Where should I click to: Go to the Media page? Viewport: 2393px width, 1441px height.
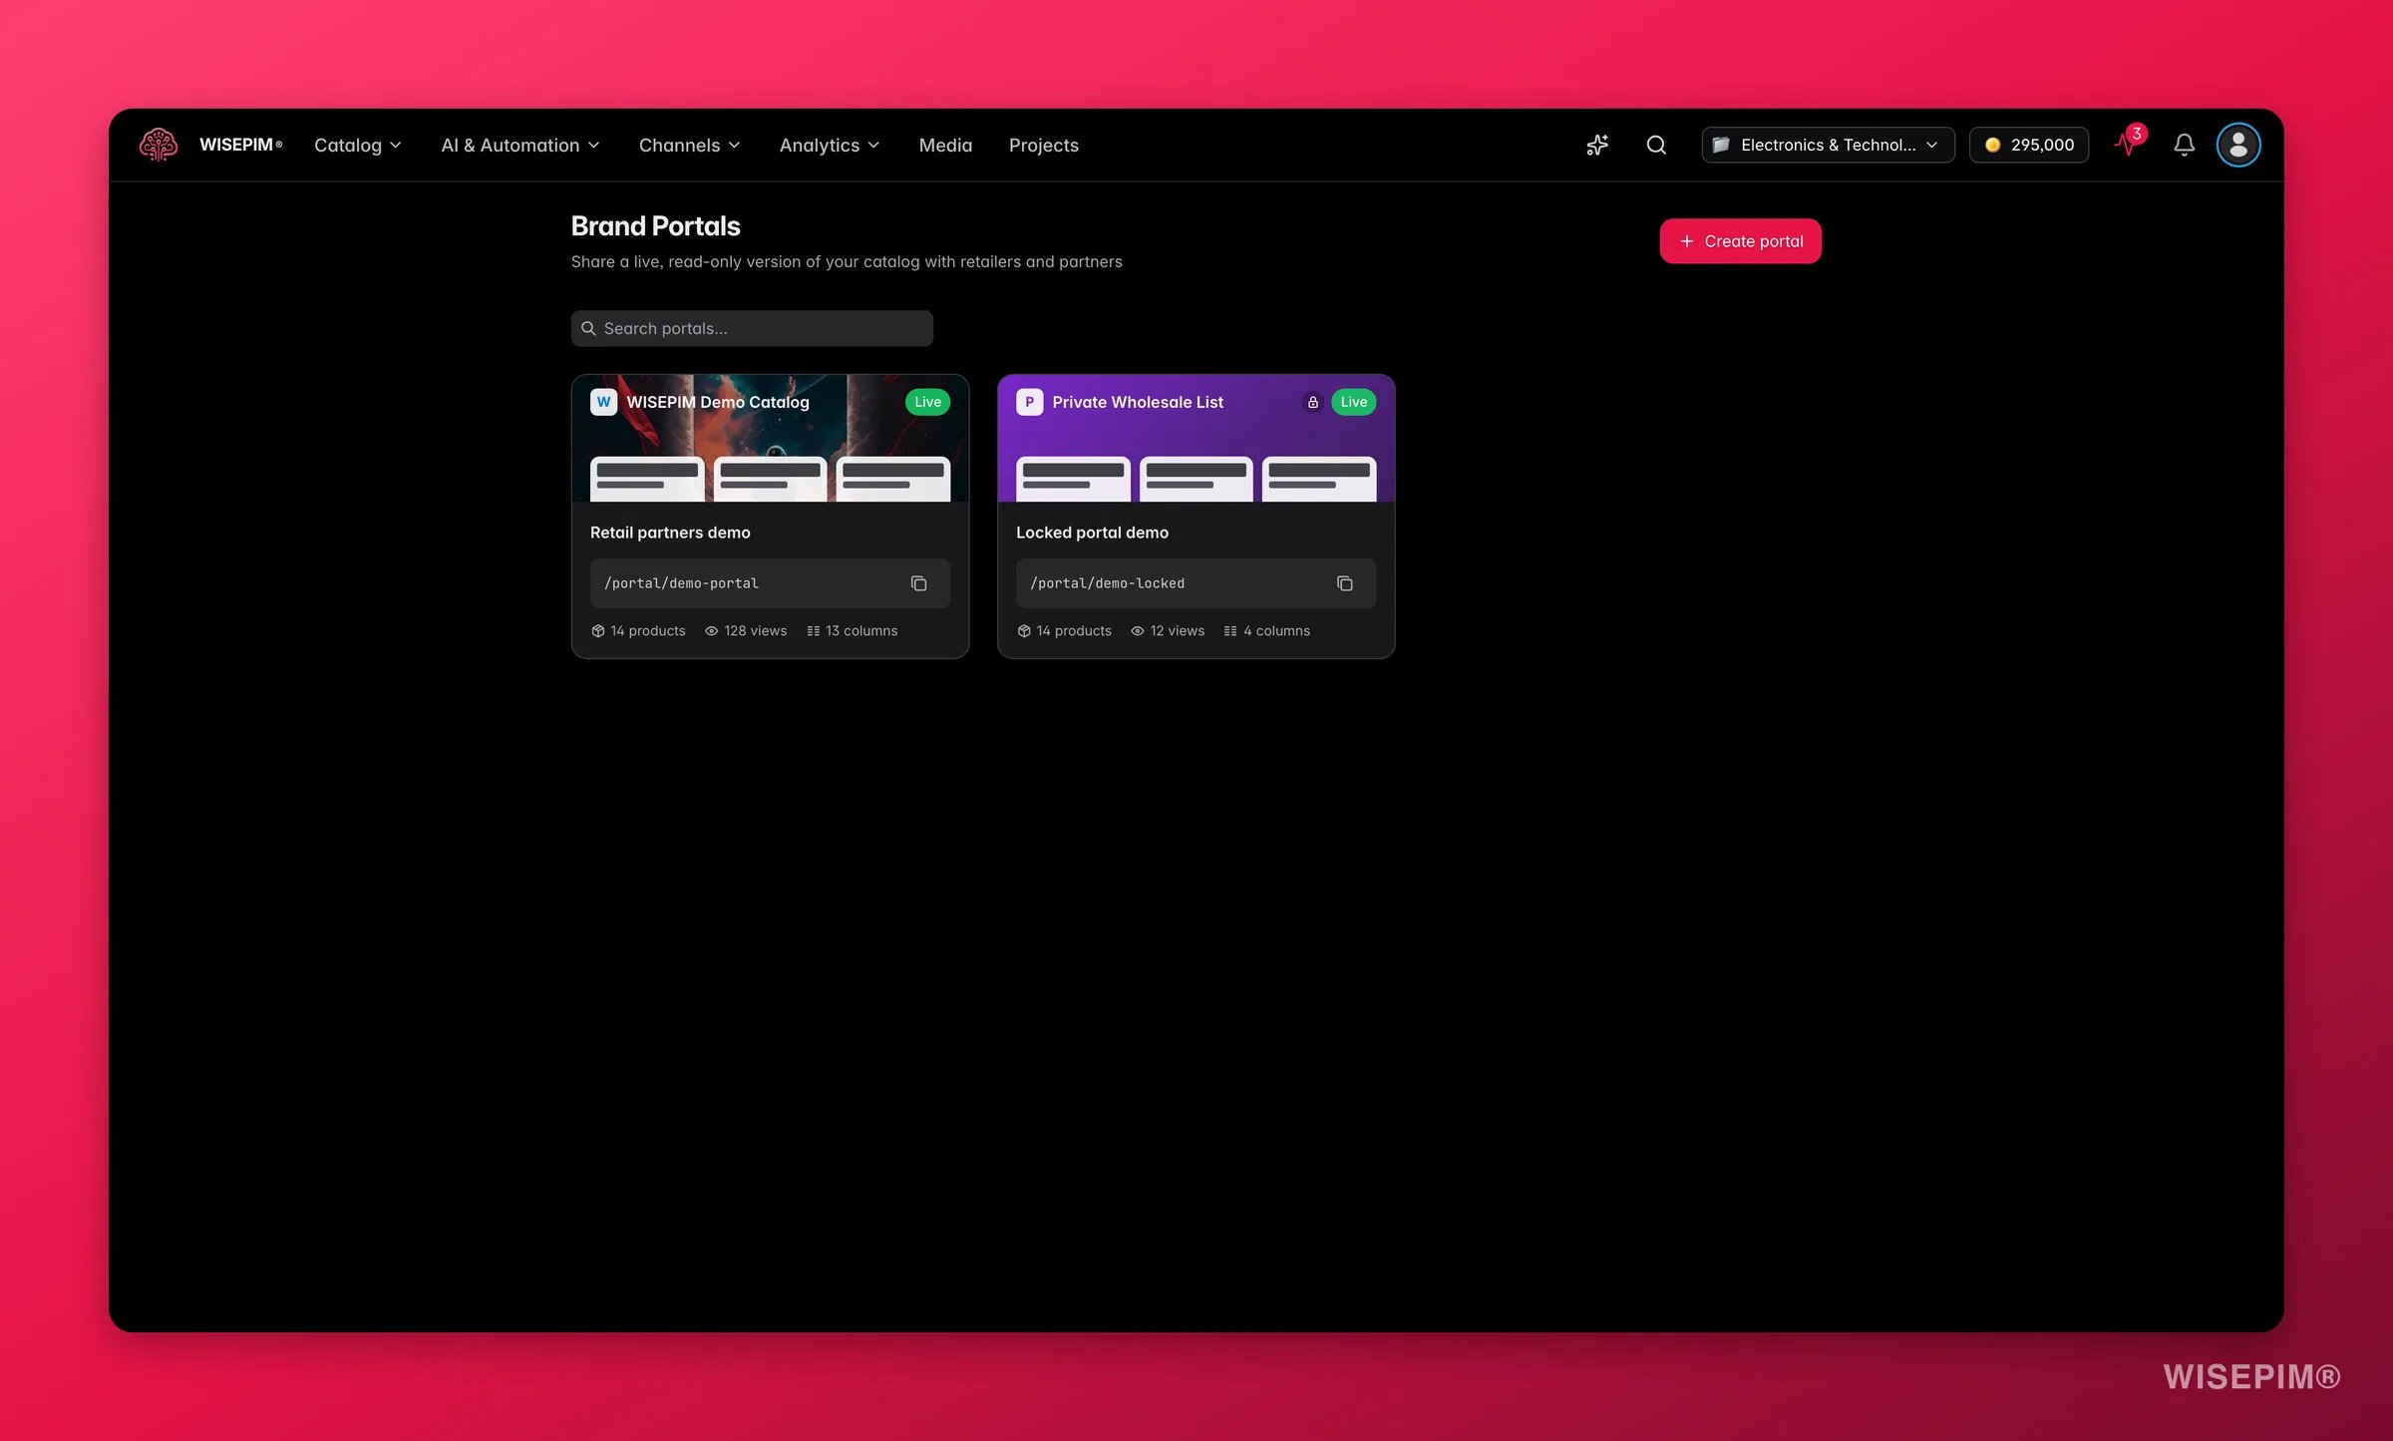tap(945, 145)
